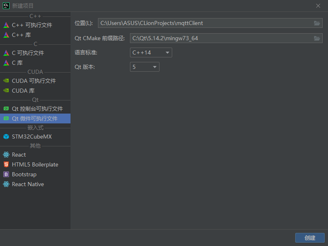Select the CUDA 库 NVIDIA icon
328x246 pixels.
[x=6, y=91]
